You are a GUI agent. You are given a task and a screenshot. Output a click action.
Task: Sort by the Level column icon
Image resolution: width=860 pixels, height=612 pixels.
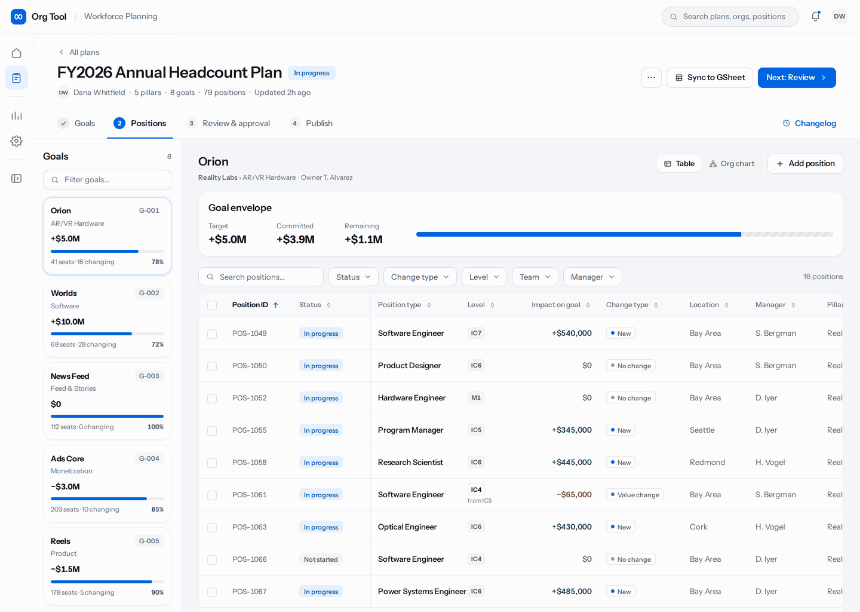(493, 305)
